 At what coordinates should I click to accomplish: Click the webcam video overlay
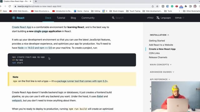[176, 97]
